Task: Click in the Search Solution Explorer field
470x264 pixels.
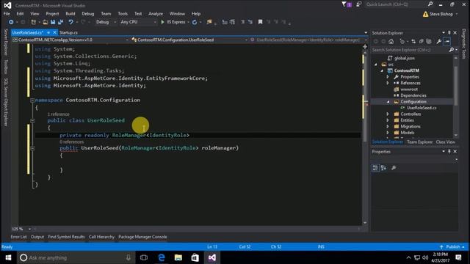Action: [x=410, y=50]
